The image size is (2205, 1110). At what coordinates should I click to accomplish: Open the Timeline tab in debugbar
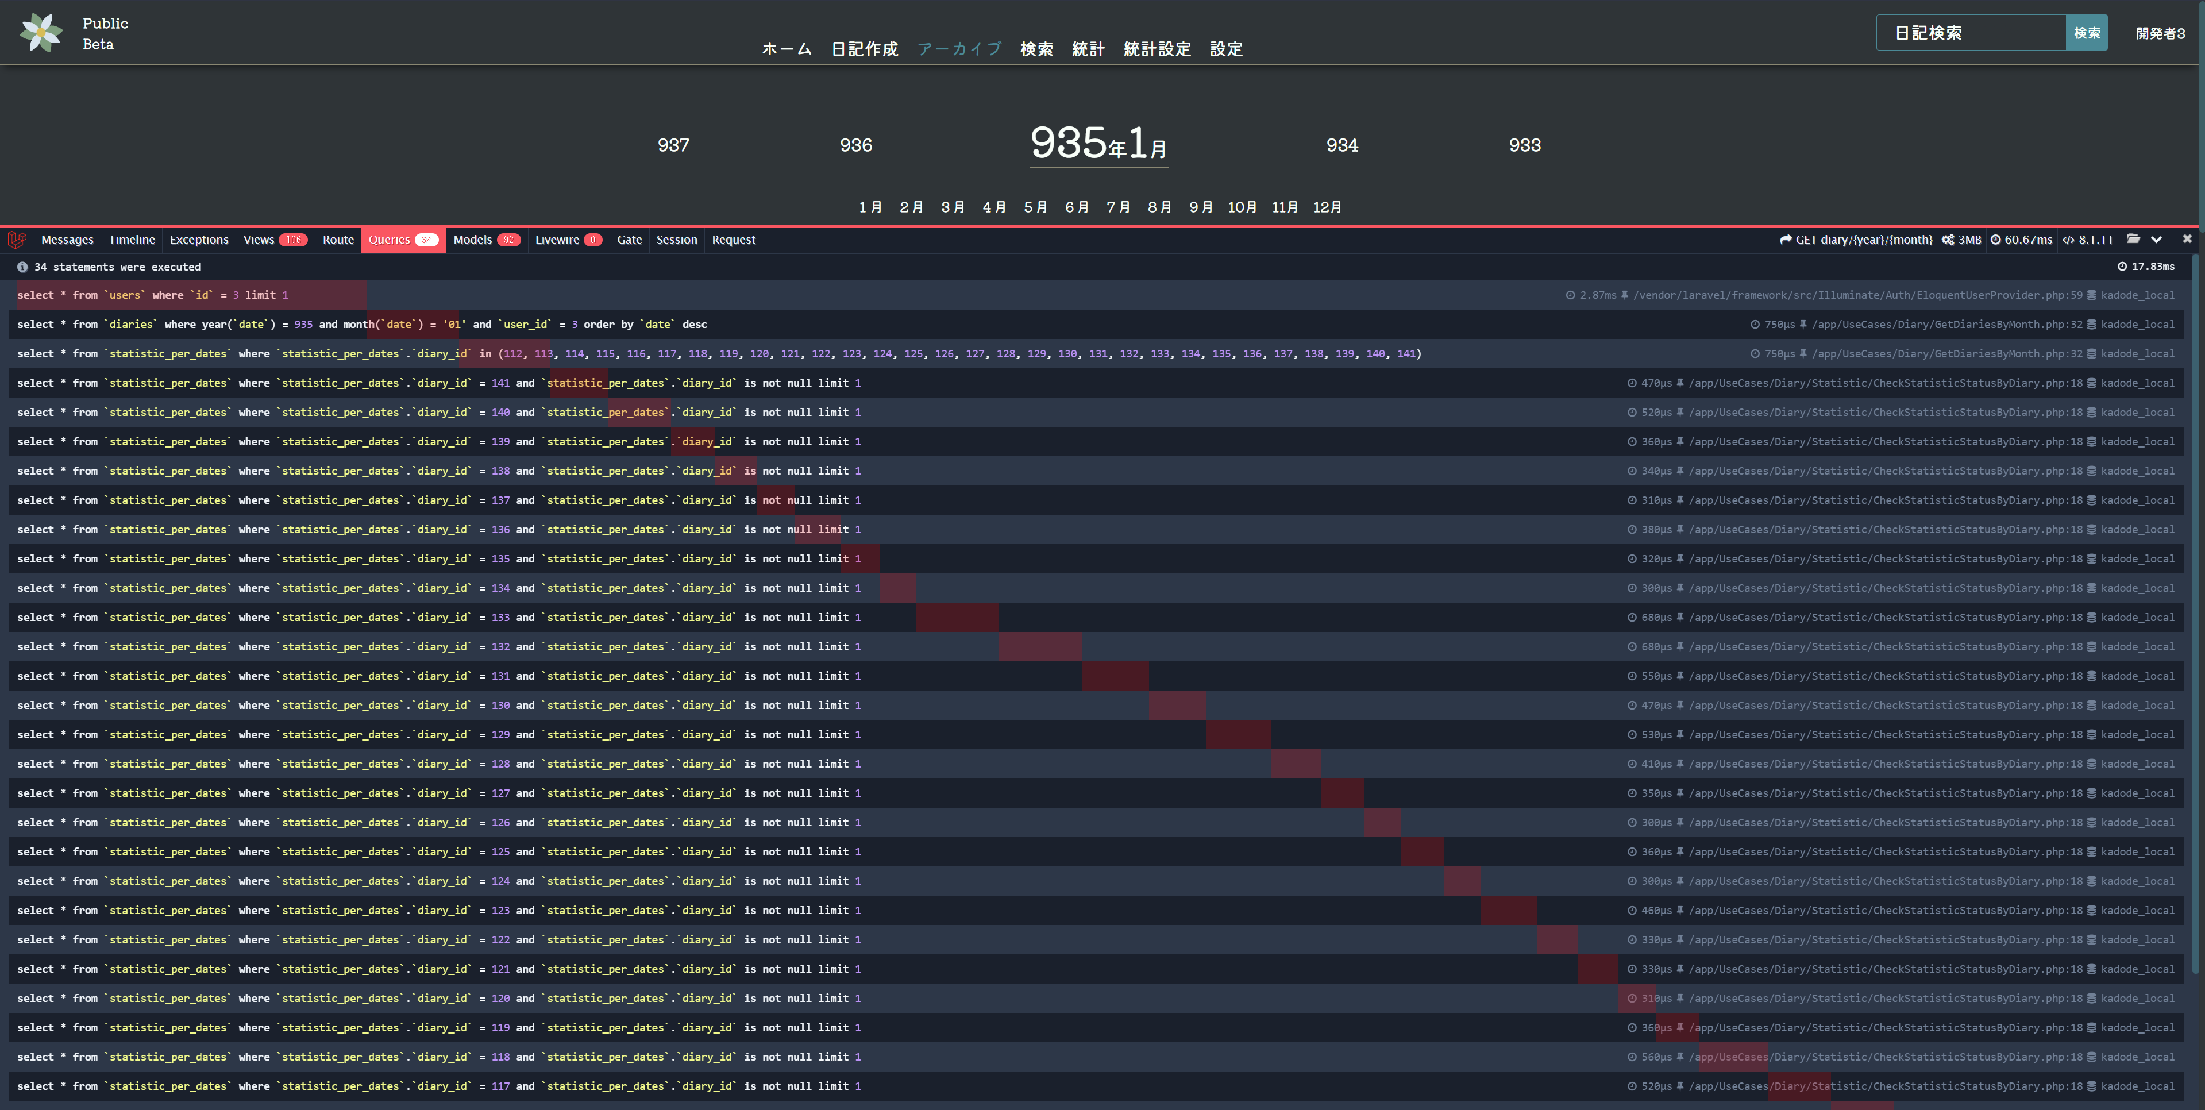[x=132, y=241]
